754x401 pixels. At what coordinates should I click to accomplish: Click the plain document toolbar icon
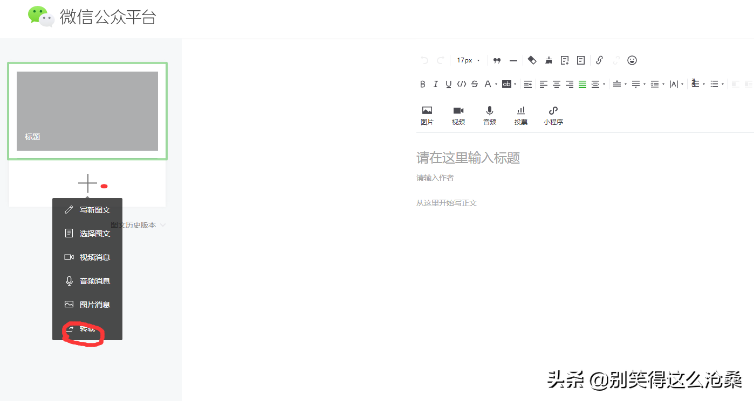click(581, 60)
